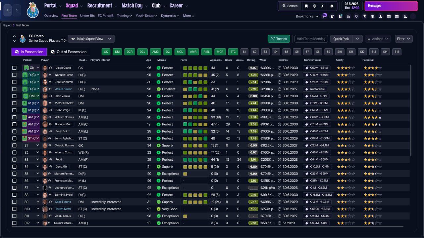Click the Hold Team Meeting button
Viewport: 424px width, 238px height.
(x=311, y=39)
